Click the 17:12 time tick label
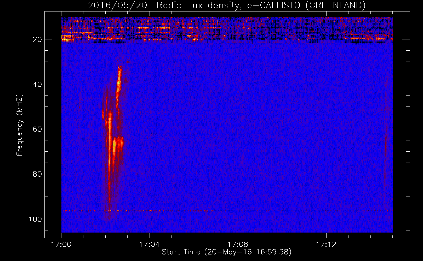 (x=326, y=245)
